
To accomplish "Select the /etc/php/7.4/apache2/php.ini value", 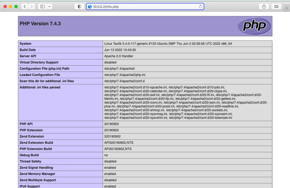I will (x=125, y=75).
